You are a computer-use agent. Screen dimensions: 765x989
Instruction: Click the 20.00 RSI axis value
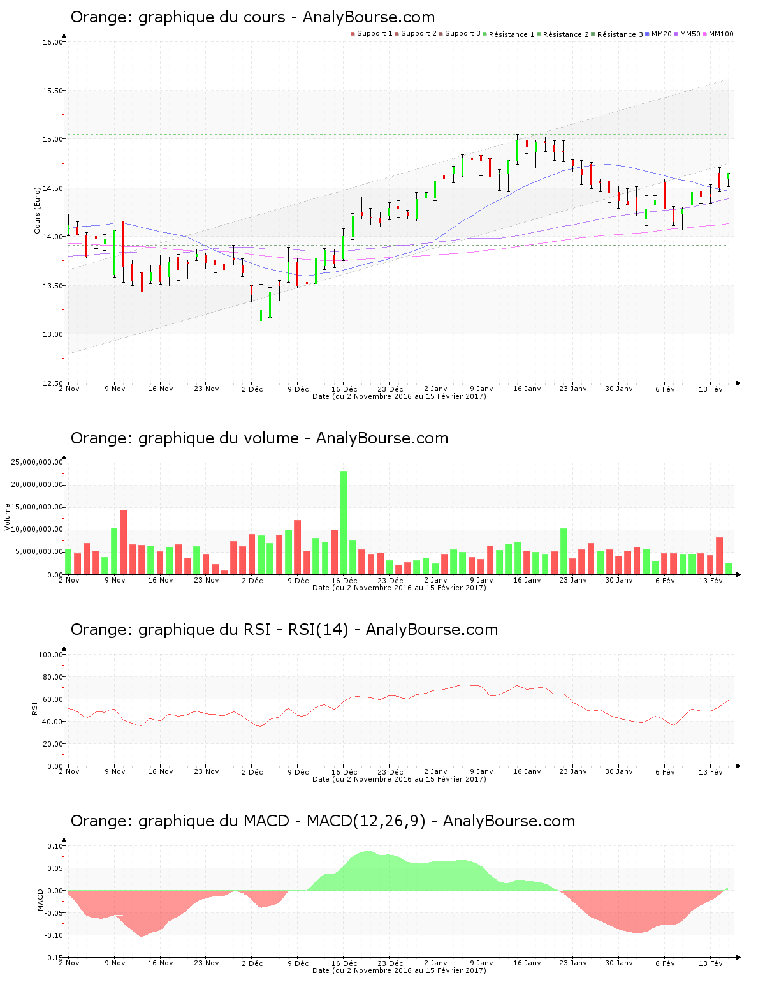[53, 744]
